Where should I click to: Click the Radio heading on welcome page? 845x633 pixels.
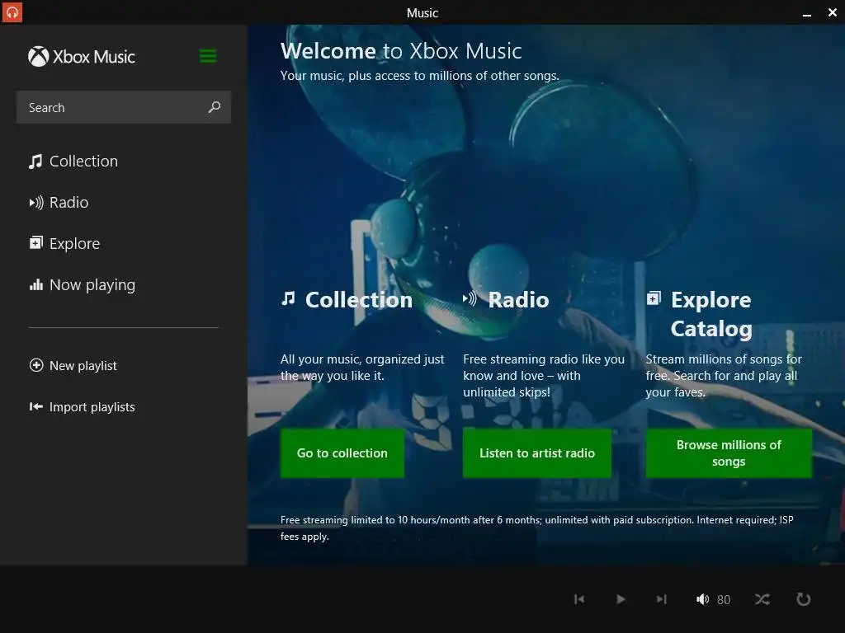coord(518,300)
